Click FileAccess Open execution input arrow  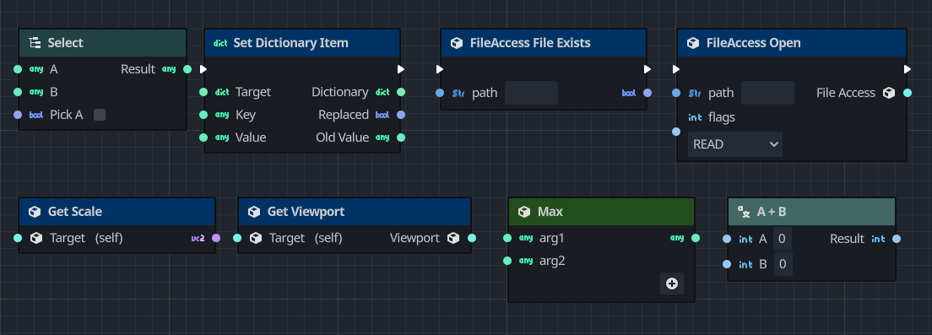(676, 69)
